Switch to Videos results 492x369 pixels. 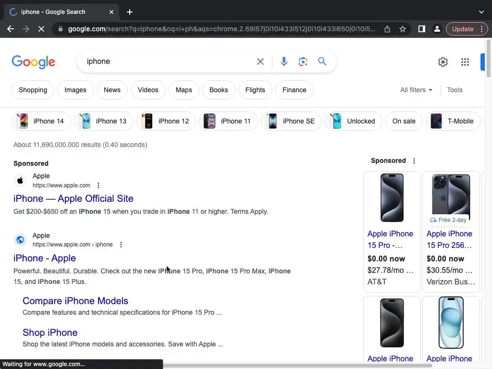[x=148, y=90]
